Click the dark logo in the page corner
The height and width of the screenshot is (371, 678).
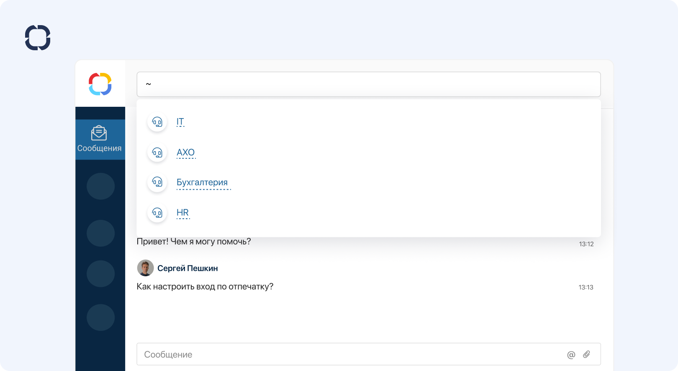[38, 38]
